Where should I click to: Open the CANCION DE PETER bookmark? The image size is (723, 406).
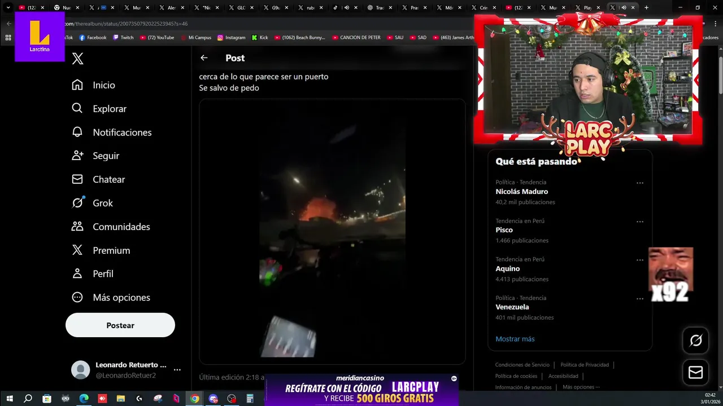tap(356, 38)
